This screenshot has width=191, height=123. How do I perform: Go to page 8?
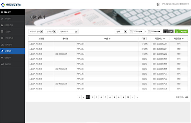tap(119, 97)
